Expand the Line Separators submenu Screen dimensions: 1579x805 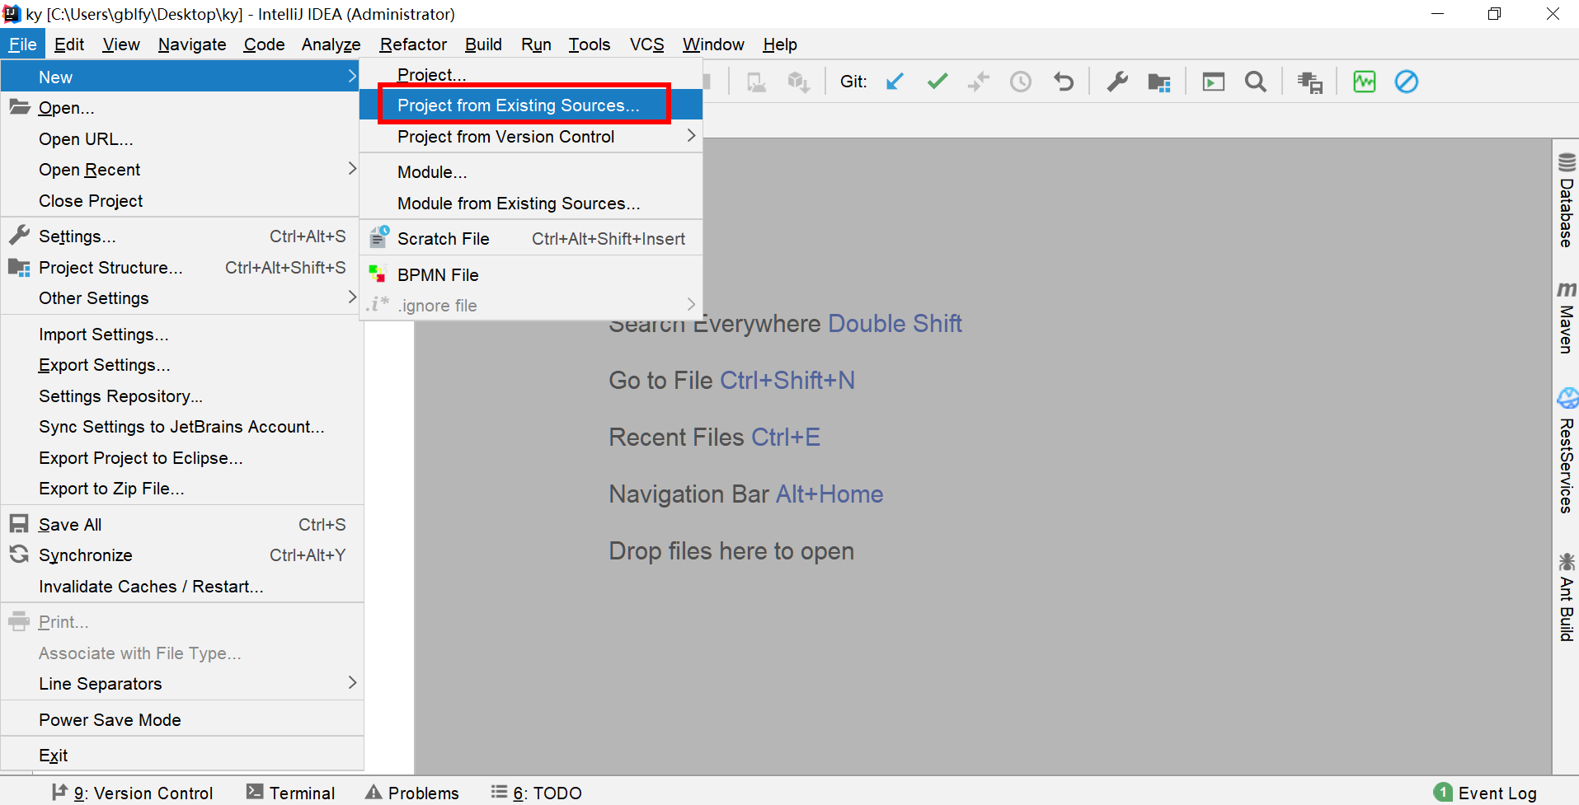pyautogui.click(x=182, y=684)
